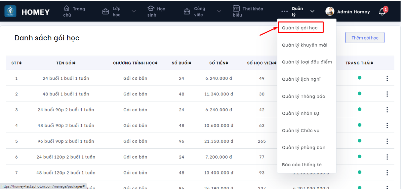Select Quản lý nhân sự menu item
401x189 pixels.
pyautogui.click(x=300, y=113)
